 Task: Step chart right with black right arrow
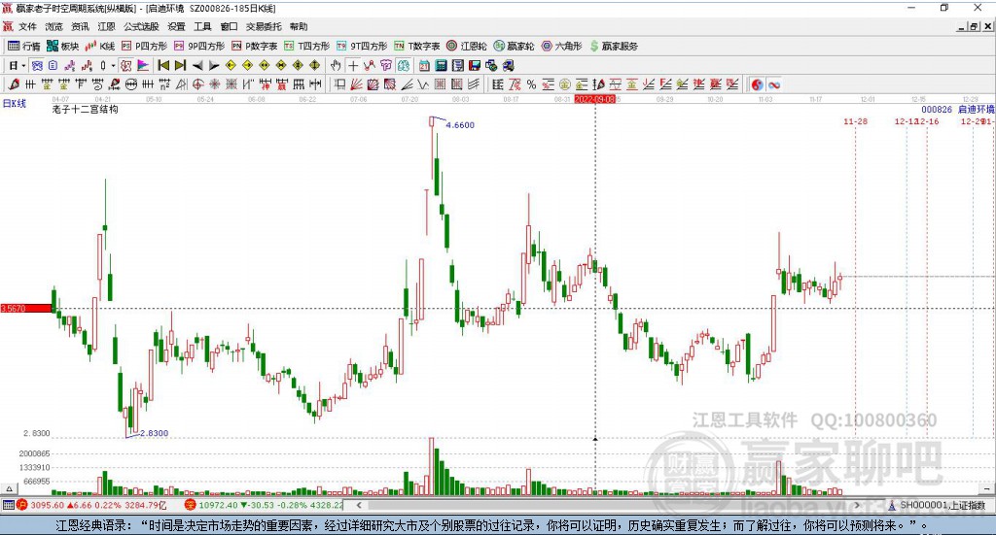(x=214, y=65)
